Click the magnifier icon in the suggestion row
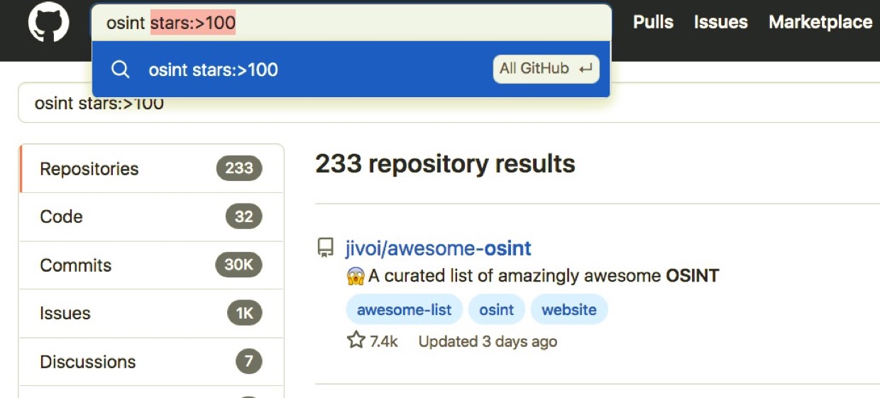 pyautogui.click(x=121, y=70)
